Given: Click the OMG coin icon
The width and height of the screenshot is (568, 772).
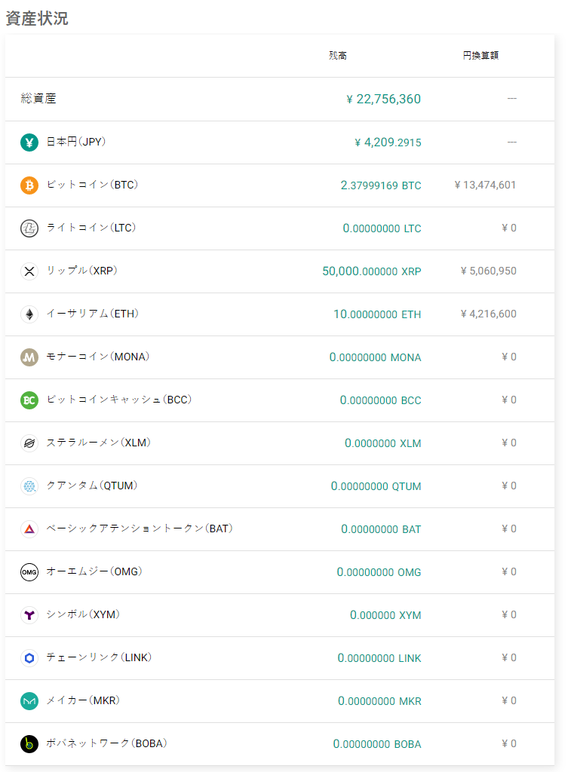Looking at the screenshot, I should coord(29,572).
